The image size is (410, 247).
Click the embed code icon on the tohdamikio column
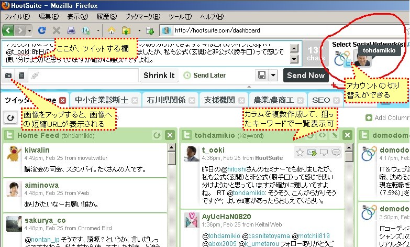(322, 135)
